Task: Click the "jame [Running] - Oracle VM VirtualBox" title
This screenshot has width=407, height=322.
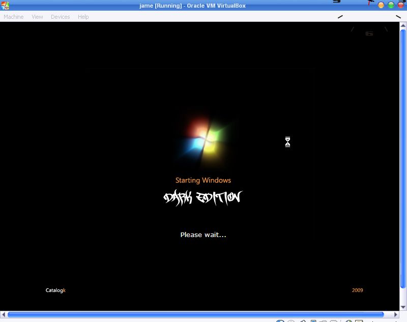Action: point(192,6)
